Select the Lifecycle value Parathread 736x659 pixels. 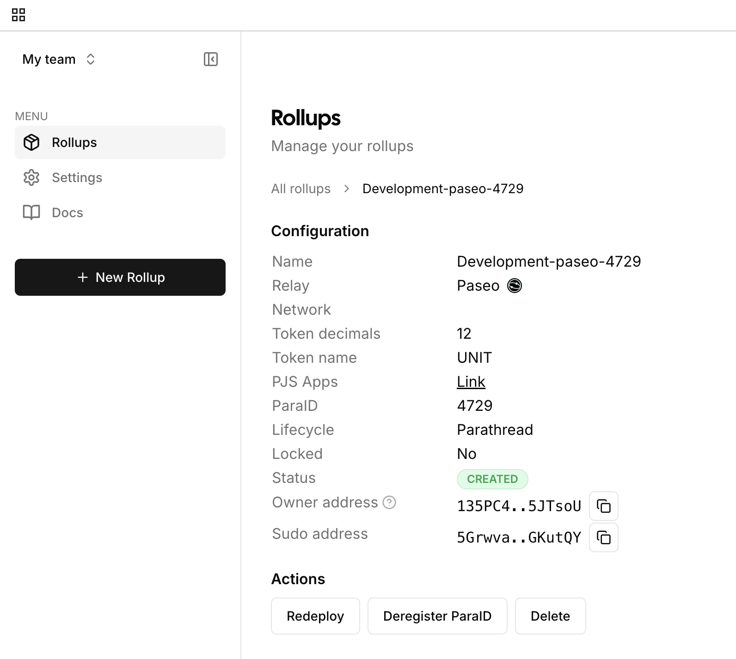(495, 430)
